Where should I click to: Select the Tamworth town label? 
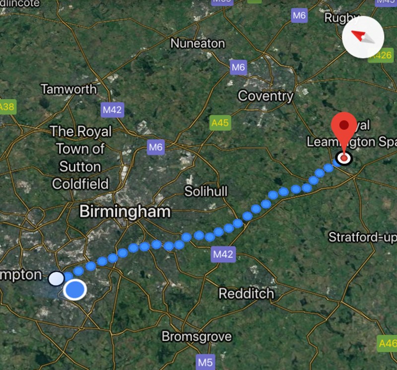(x=69, y=89)
